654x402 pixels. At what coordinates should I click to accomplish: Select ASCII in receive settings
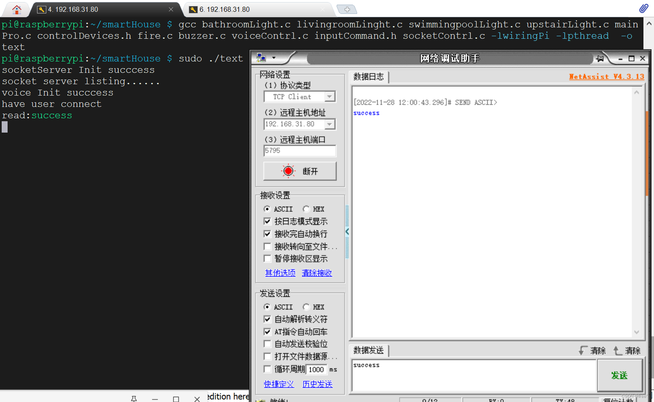(278, 209)
